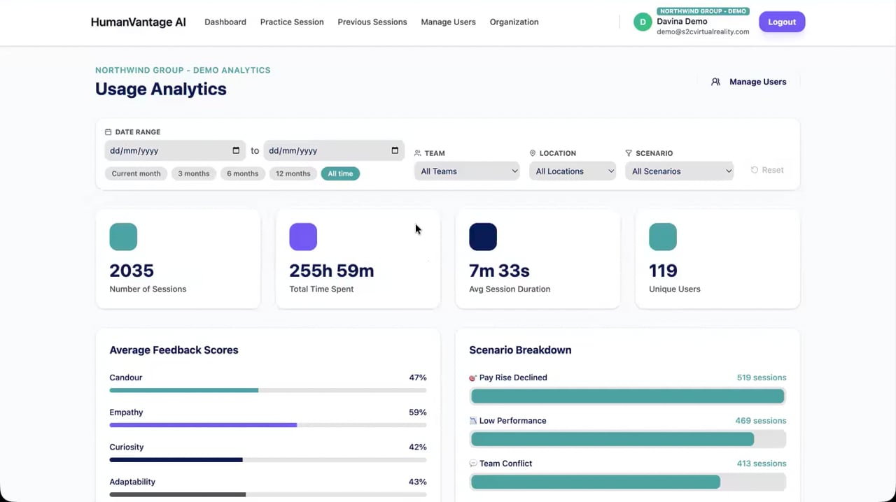The width and height of the screenshot is (896, 502).
Task: Select the 12 months range chip
Action: [293, 173]
